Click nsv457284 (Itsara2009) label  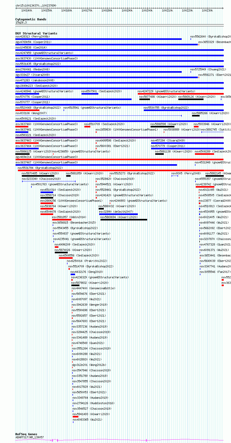(x=168, y=141)
